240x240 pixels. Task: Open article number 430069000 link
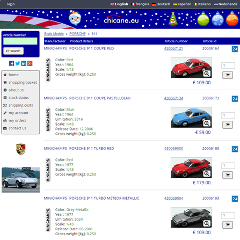pyautogui.click(x=173, y=149)
